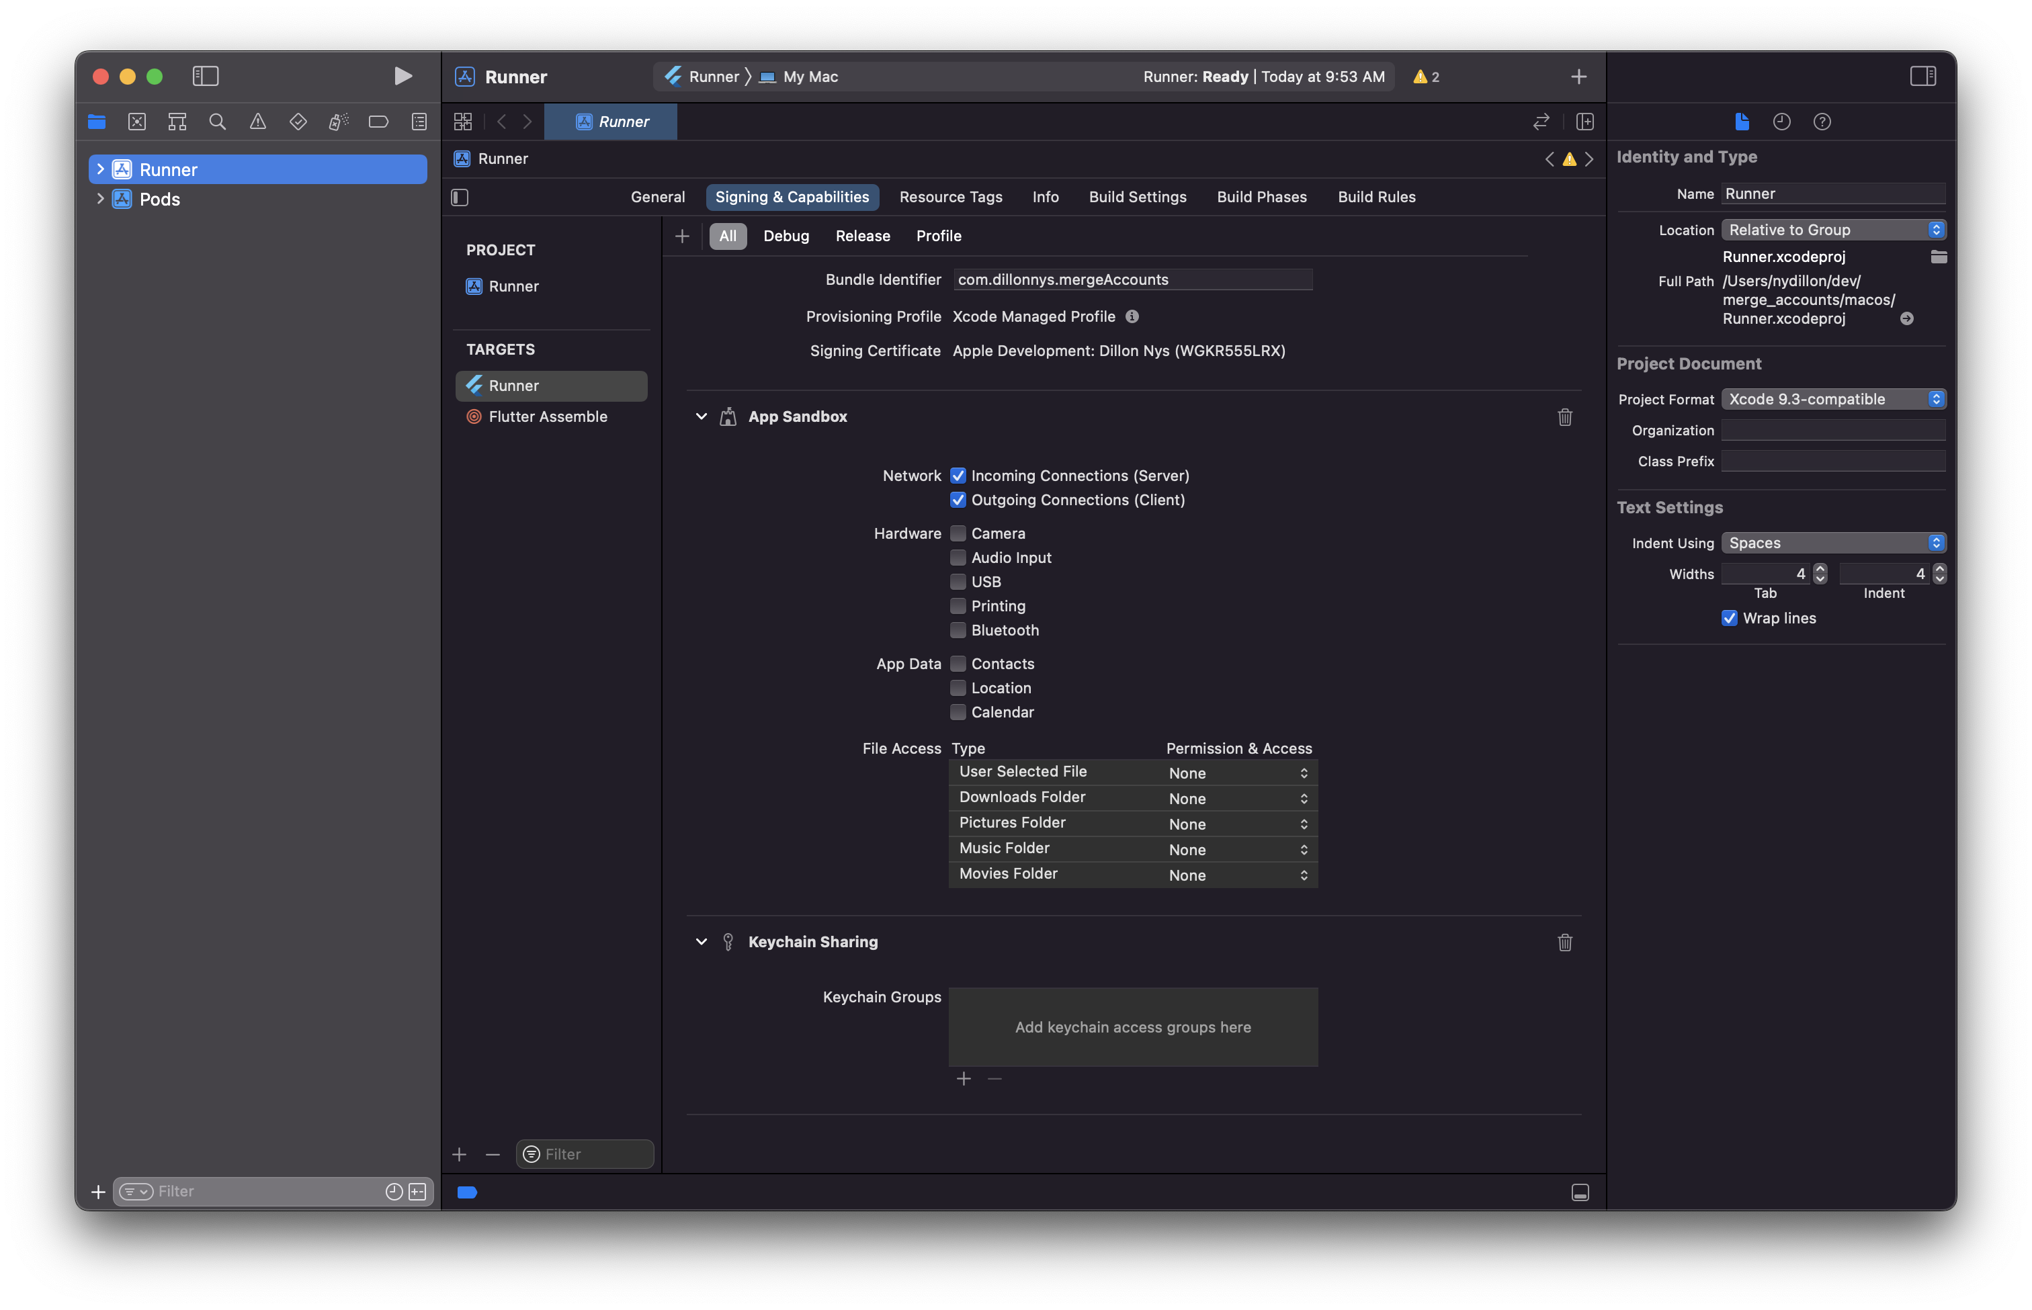Toggle Outgoing Connections (Client) checkbox
2032x1310 pixels.
958,500
